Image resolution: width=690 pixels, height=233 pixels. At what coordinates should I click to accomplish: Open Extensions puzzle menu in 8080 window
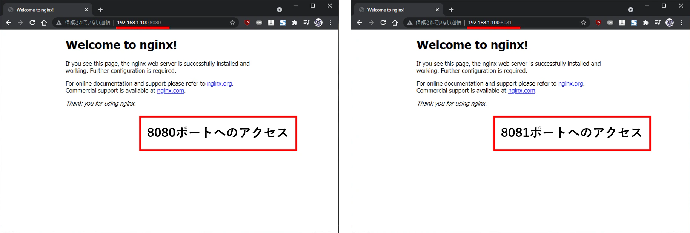[295, 23]
